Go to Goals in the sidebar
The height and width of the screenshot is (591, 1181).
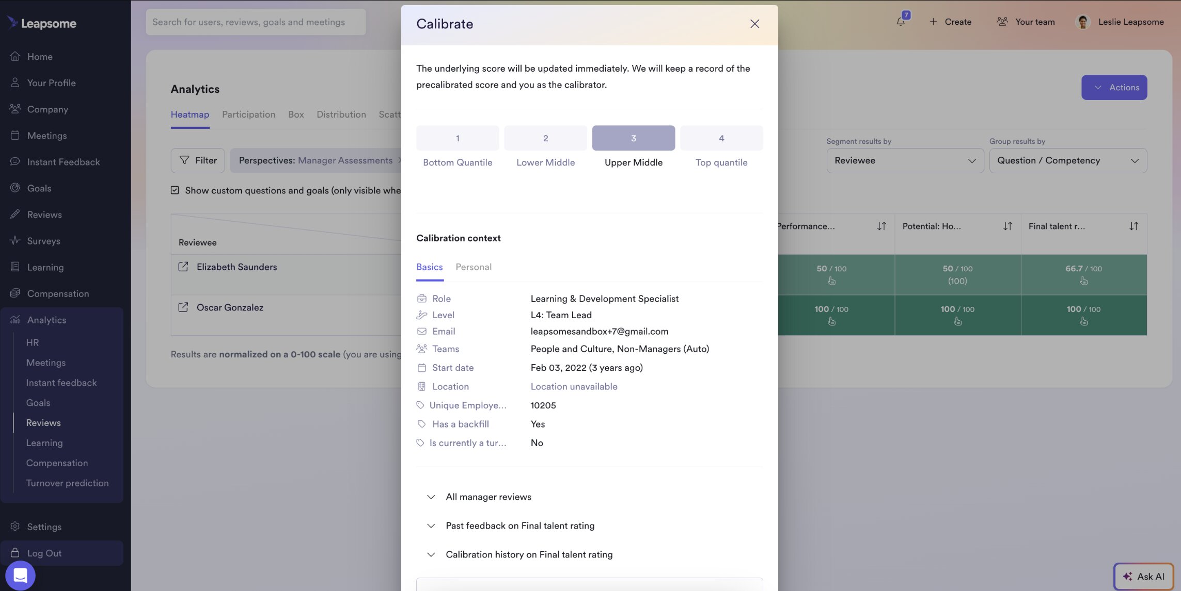[x=39, y=188]
